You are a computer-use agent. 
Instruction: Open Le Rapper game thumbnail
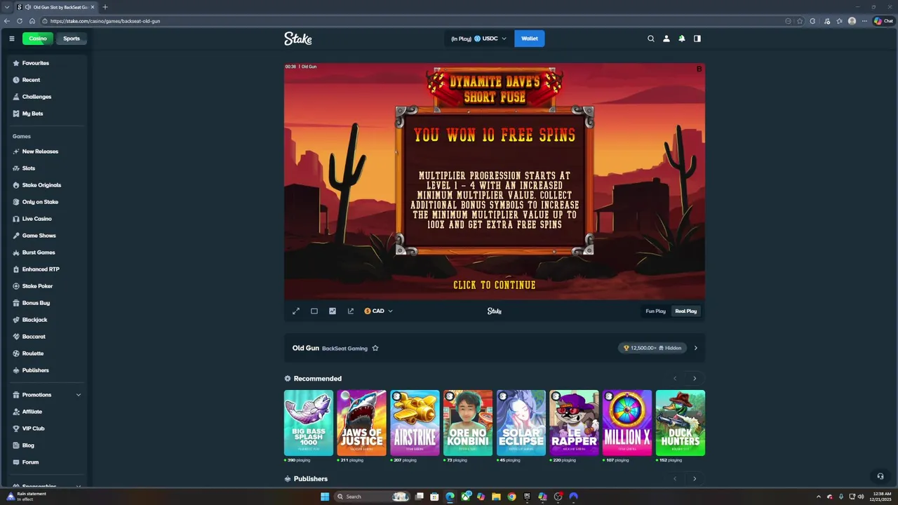pyautogui.click(x=574, y=423)
